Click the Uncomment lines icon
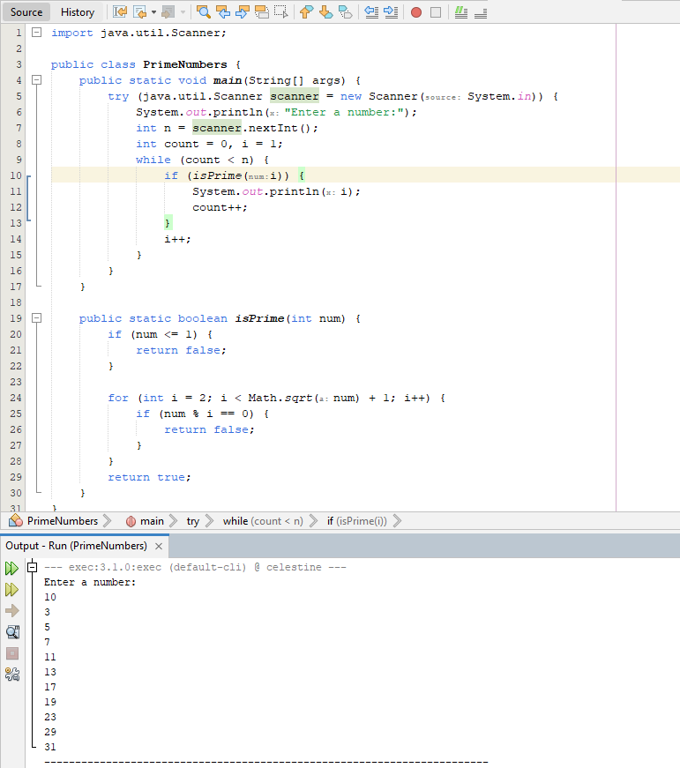 (x=481, y=11)
